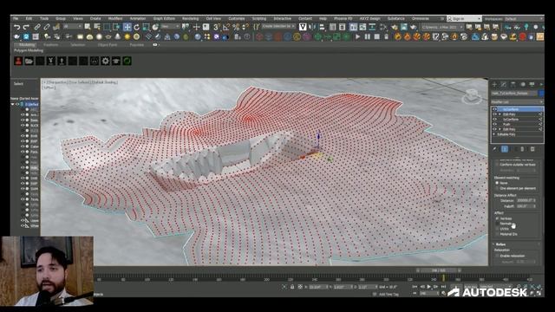Toggle the Percent Snap button

tap(236, 27)
